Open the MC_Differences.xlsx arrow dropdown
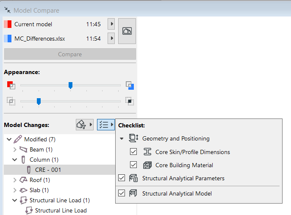Viewport: 291px width, 215px height. 112,39
